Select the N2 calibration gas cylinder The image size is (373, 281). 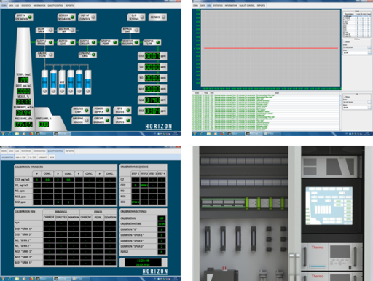tap(88, 82)
